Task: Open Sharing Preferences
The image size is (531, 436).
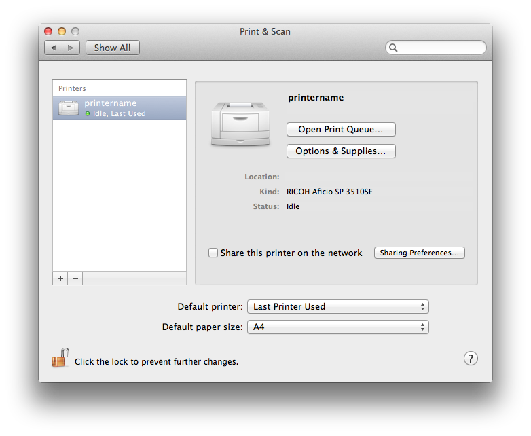Action: (x=419, y=253)
